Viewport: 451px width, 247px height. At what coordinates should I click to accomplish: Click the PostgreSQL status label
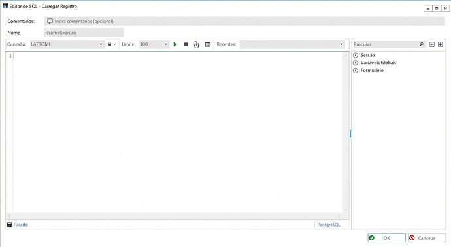point(329,225)
